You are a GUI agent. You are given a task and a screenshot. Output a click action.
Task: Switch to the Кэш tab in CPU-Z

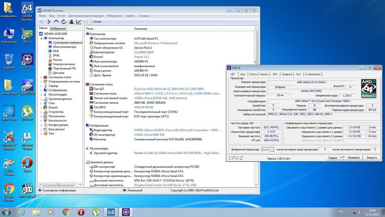pos(243,74)
